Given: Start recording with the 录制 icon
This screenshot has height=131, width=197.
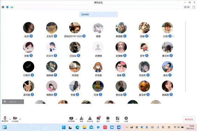Looking at the screenshot, I should point(108,119).
